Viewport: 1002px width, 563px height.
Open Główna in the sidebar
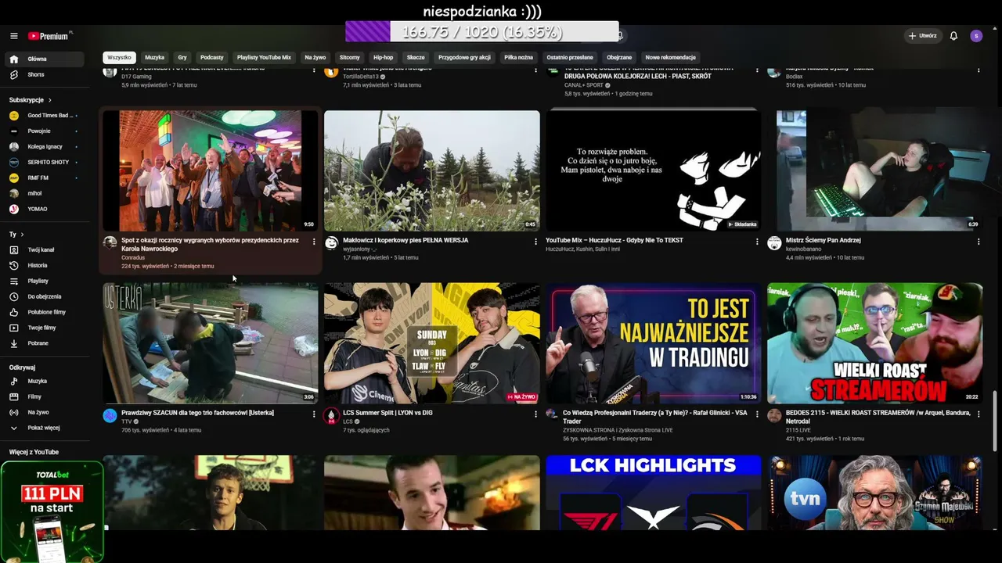(43, 59)
